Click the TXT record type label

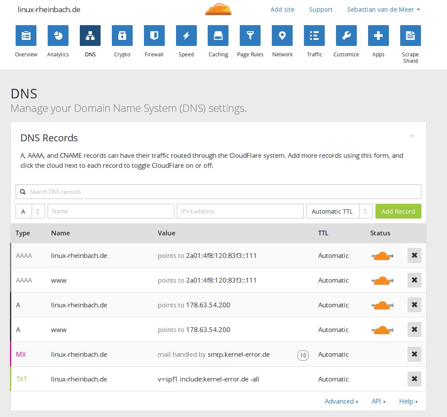[21, 379]
